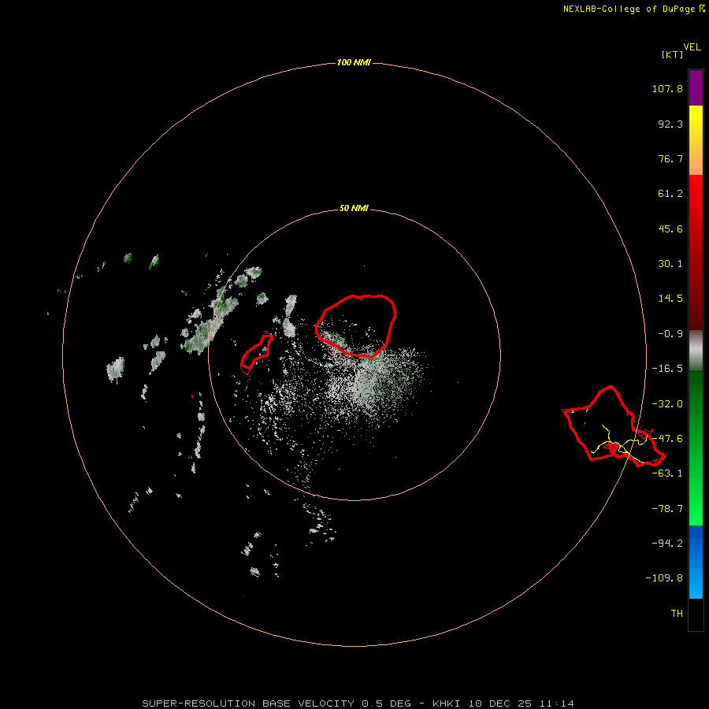
Task: Click the 76.7 legend value
Action: [670, 158]
